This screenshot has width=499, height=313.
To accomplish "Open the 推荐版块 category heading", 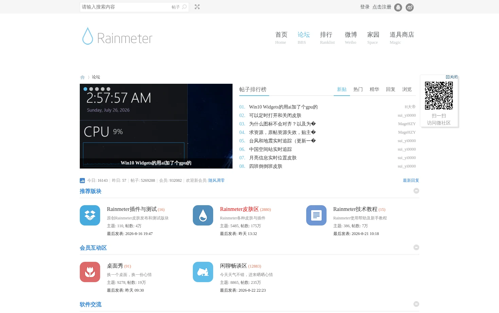I will tap(91, 191).
